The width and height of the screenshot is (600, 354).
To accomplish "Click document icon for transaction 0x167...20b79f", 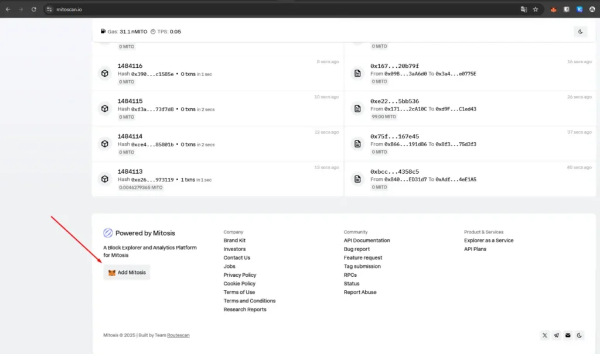I will pyautogui.click(x=357, y=73).
